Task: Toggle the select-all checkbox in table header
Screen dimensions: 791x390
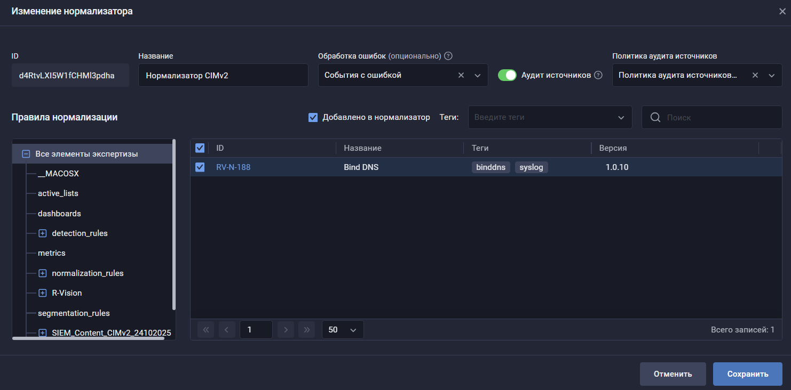Action: [x=200, y=148]
